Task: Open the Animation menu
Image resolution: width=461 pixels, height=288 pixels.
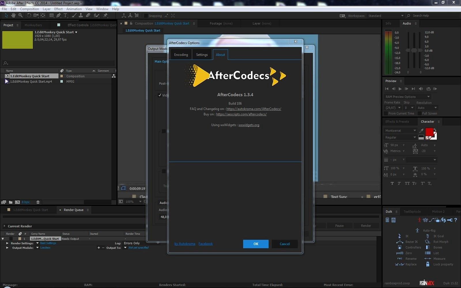Action: pyautogui.click(x=74, y=9)
